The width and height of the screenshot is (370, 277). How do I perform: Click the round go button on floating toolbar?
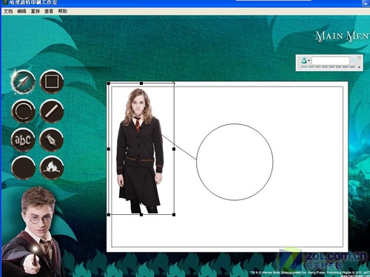pyautogui.click(x=354, y=61)
